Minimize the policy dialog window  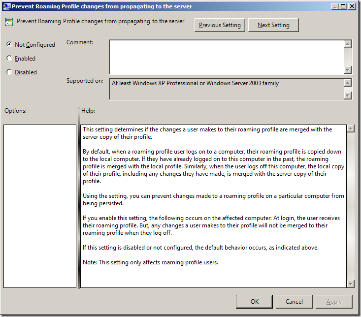pyautogui.click(x=335, y=6)
